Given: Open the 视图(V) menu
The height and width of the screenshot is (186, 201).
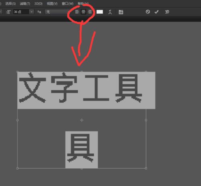Looking at the screenshot, I should [x=52, y=4].
